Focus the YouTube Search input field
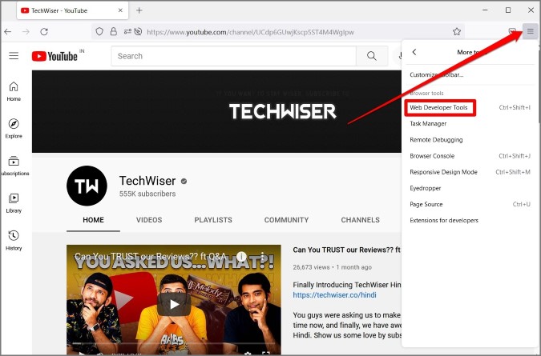This screenshot has height=356, width=541. pyautogui.click(x=233, y=56)
